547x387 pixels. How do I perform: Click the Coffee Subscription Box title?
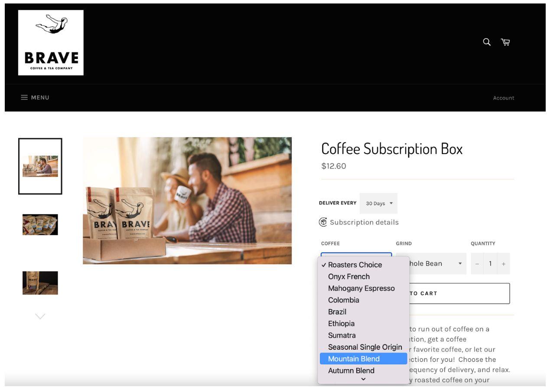click(392, 149)
